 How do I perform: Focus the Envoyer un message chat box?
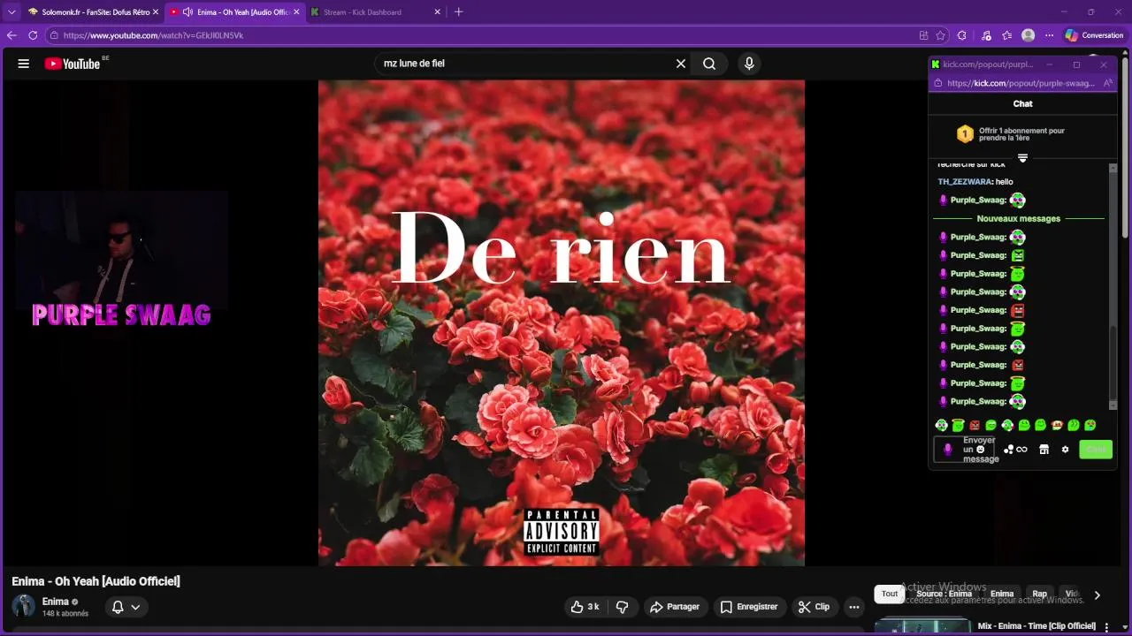(965, 450)
